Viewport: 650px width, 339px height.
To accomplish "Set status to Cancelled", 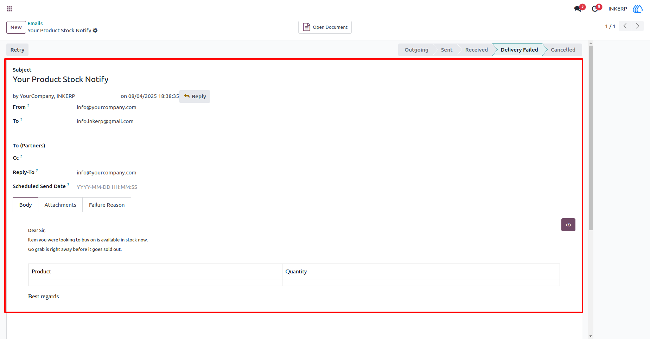I will point(563,50).
